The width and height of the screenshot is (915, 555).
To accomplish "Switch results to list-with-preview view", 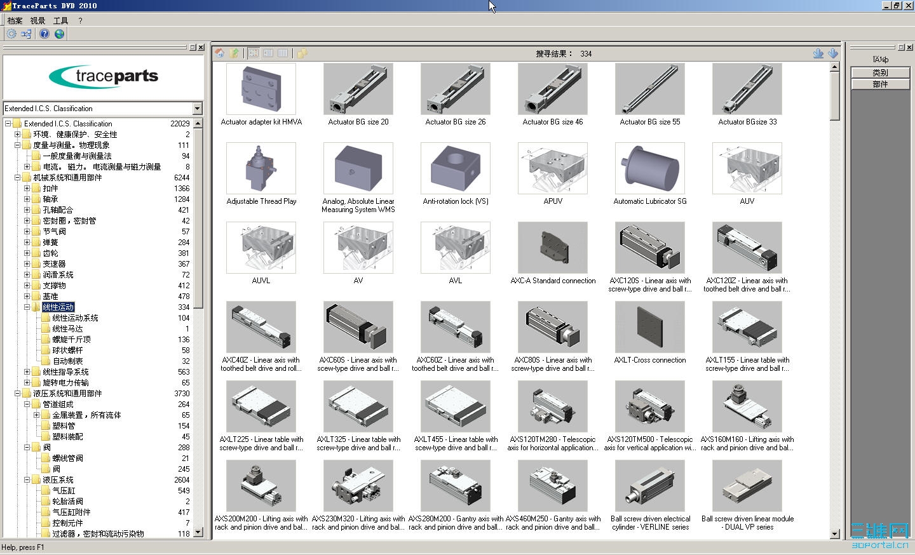I will (268, 53).
